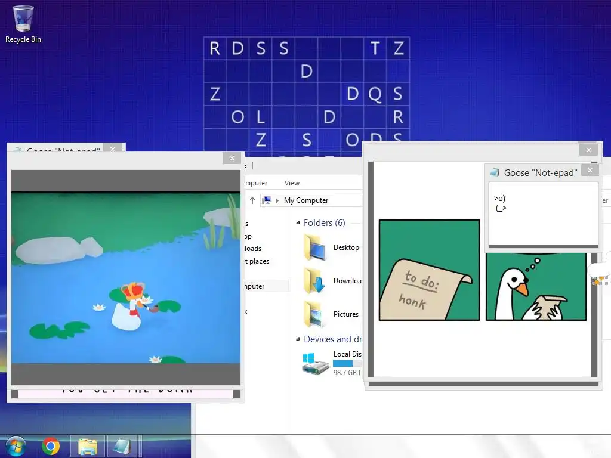Select 'Pictures' folder label

point(345,314)
